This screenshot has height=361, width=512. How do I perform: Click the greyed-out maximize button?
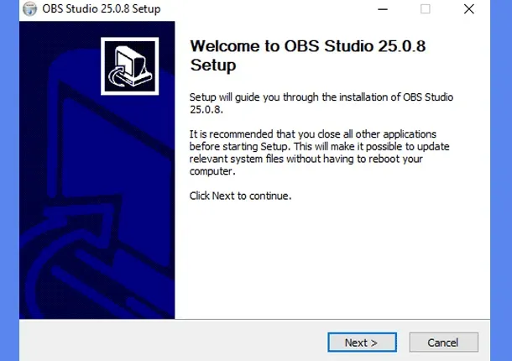coord(425,9)
